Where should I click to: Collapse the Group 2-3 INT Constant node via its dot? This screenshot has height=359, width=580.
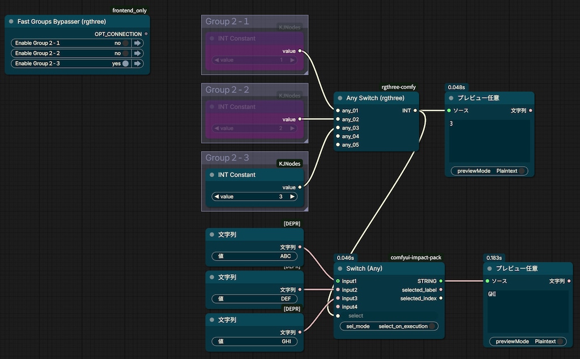(212, 175)
